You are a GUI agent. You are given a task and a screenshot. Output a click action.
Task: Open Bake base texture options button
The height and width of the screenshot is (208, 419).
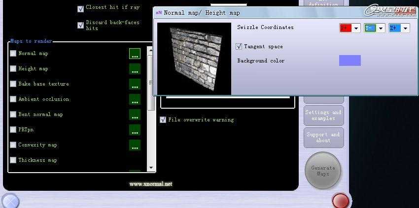click(135, 84)
